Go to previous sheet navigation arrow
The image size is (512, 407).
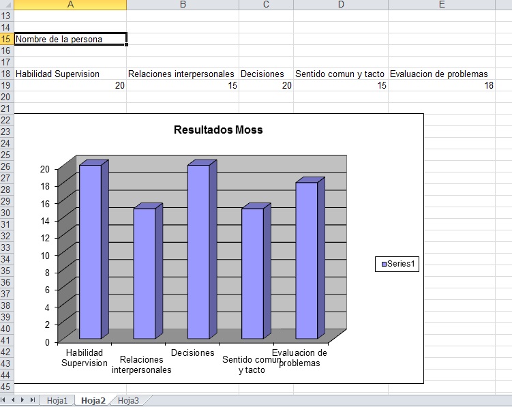[13, 400]
